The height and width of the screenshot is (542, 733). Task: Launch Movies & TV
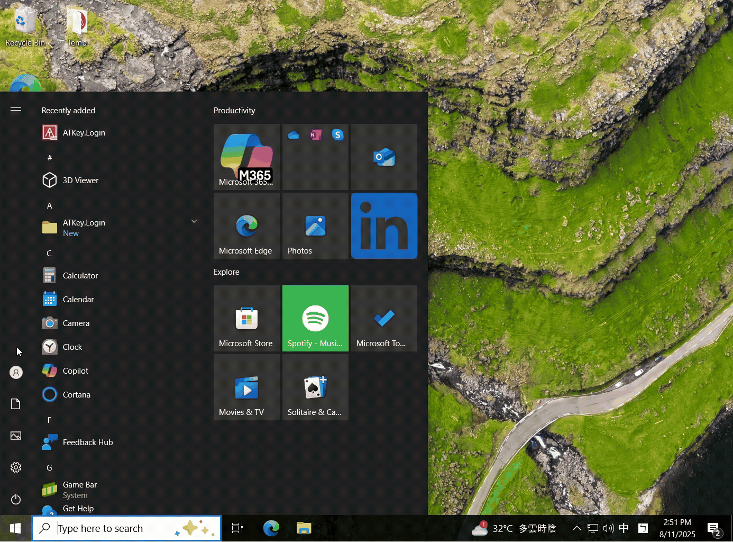click(x=246, y=387)
